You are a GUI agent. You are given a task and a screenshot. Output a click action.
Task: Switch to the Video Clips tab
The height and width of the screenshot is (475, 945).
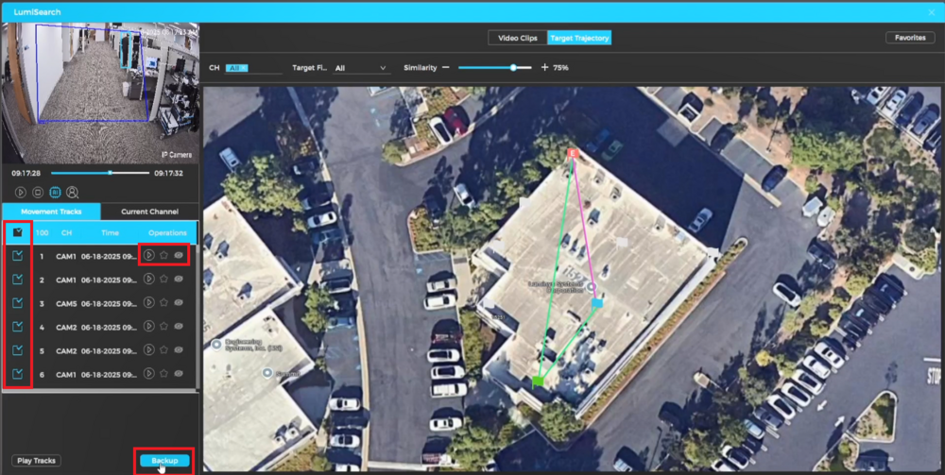pos(517,38)
